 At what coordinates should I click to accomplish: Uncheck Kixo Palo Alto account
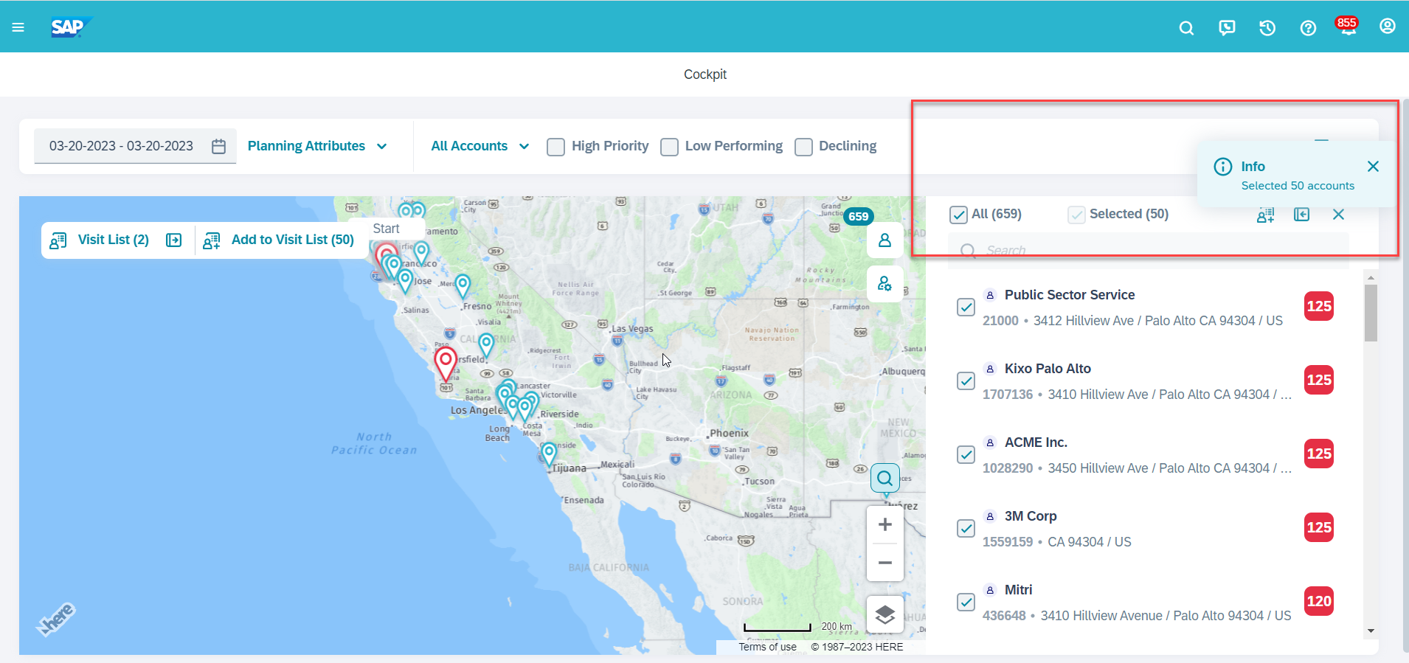tap(966, 381)
